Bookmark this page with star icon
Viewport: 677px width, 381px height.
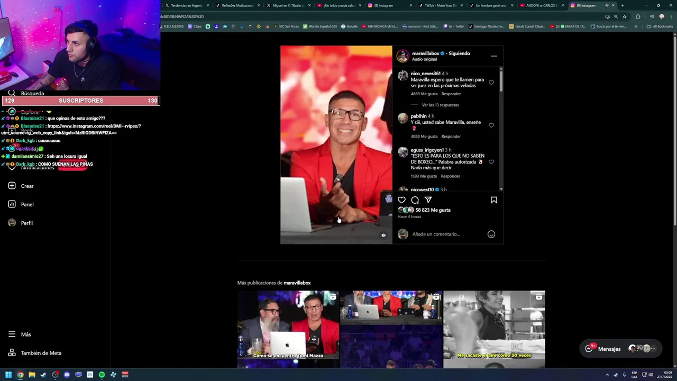point(625,16)
